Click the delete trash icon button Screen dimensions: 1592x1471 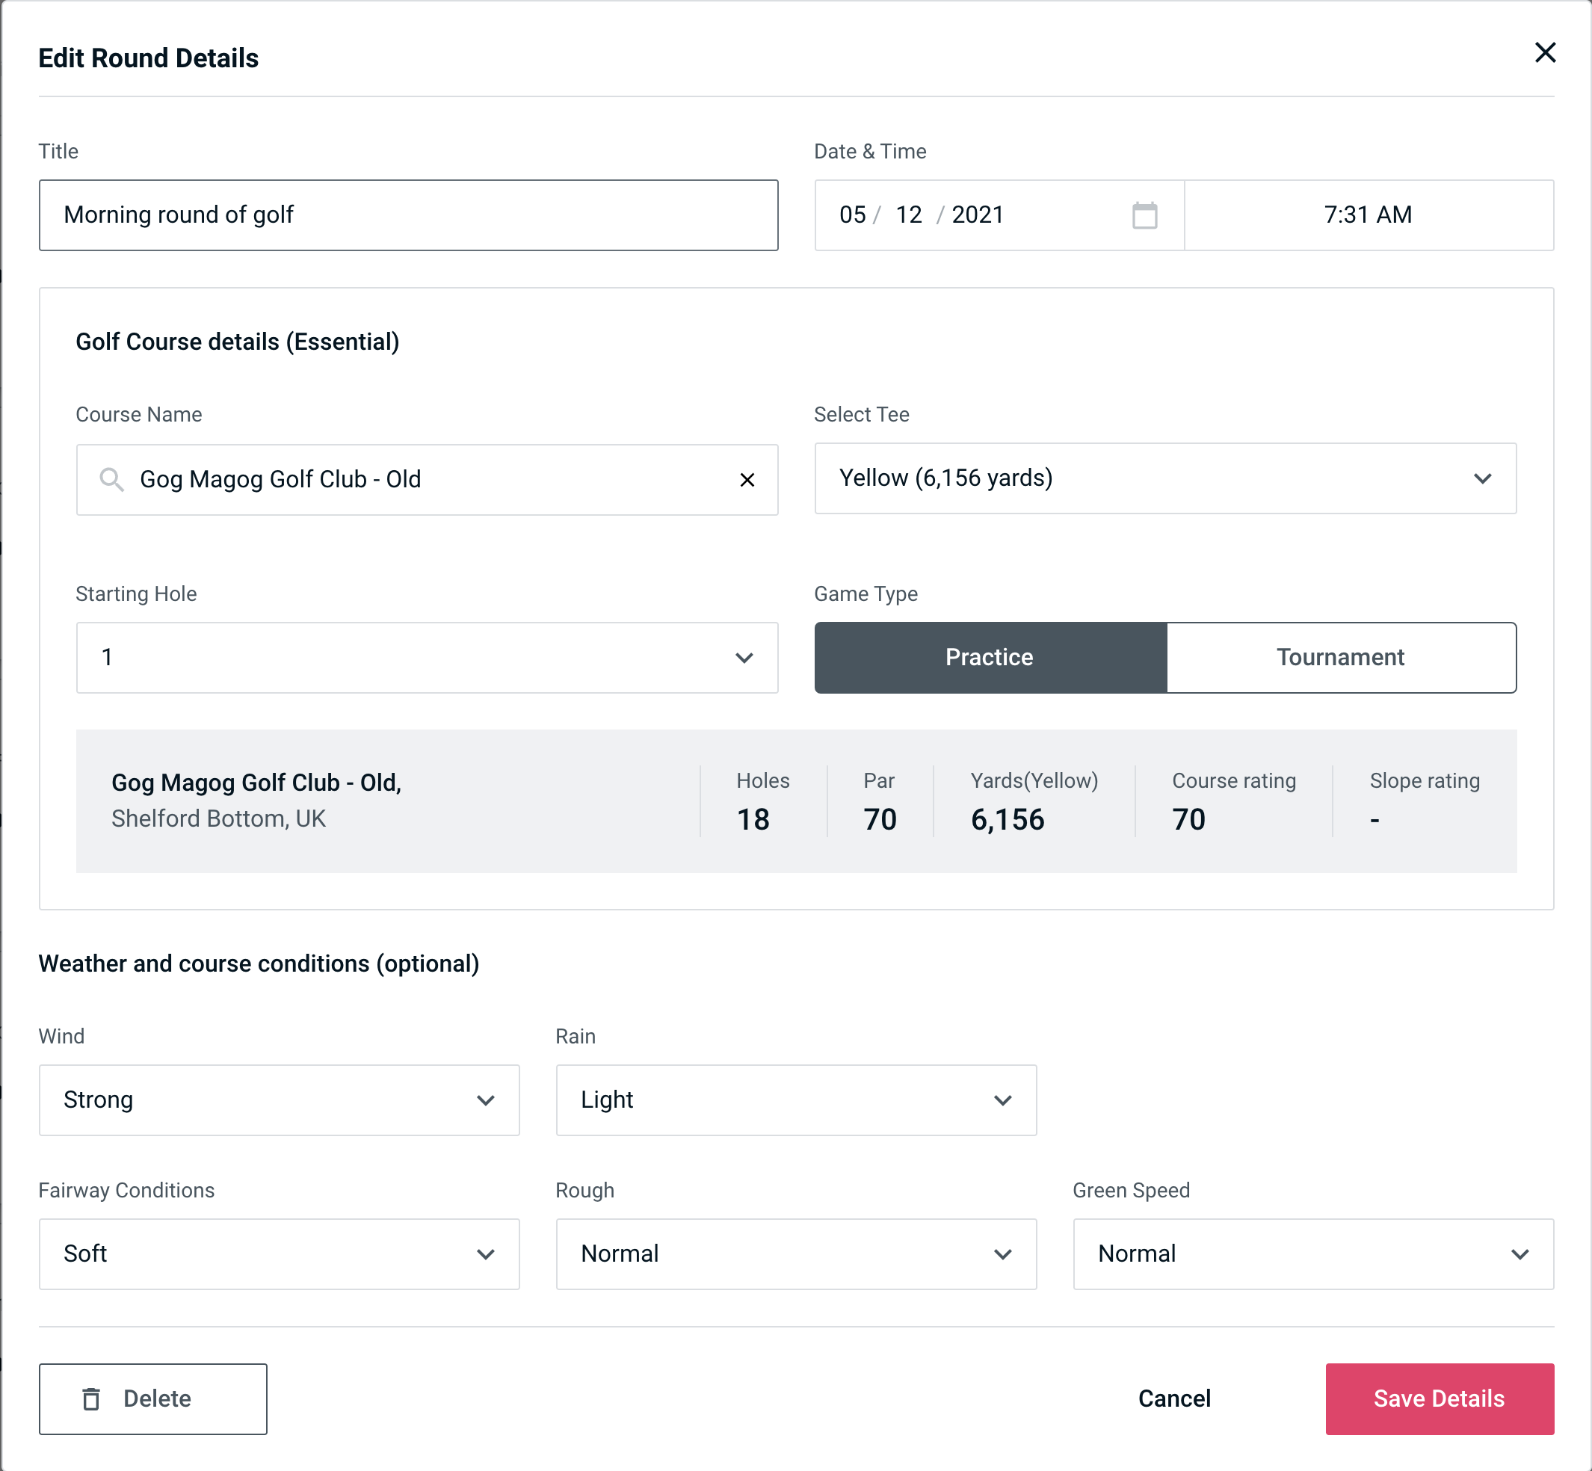coord(93,1399)
